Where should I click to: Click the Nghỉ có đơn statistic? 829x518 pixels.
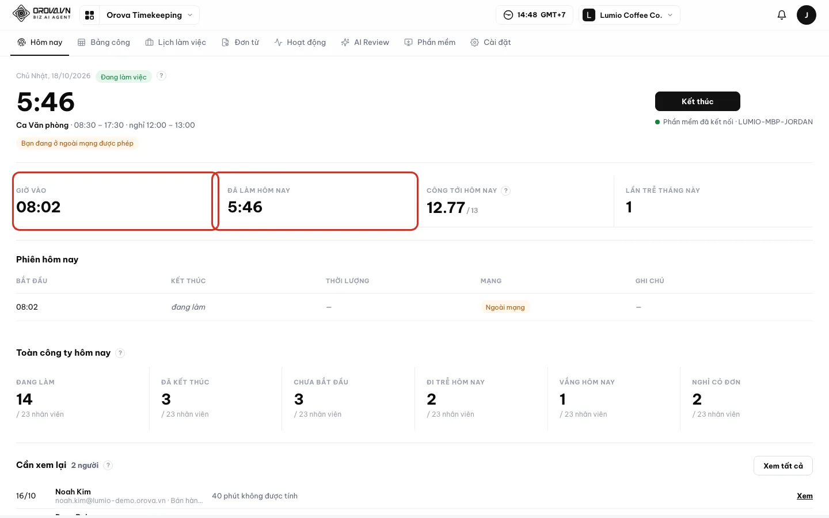(747, 398)
